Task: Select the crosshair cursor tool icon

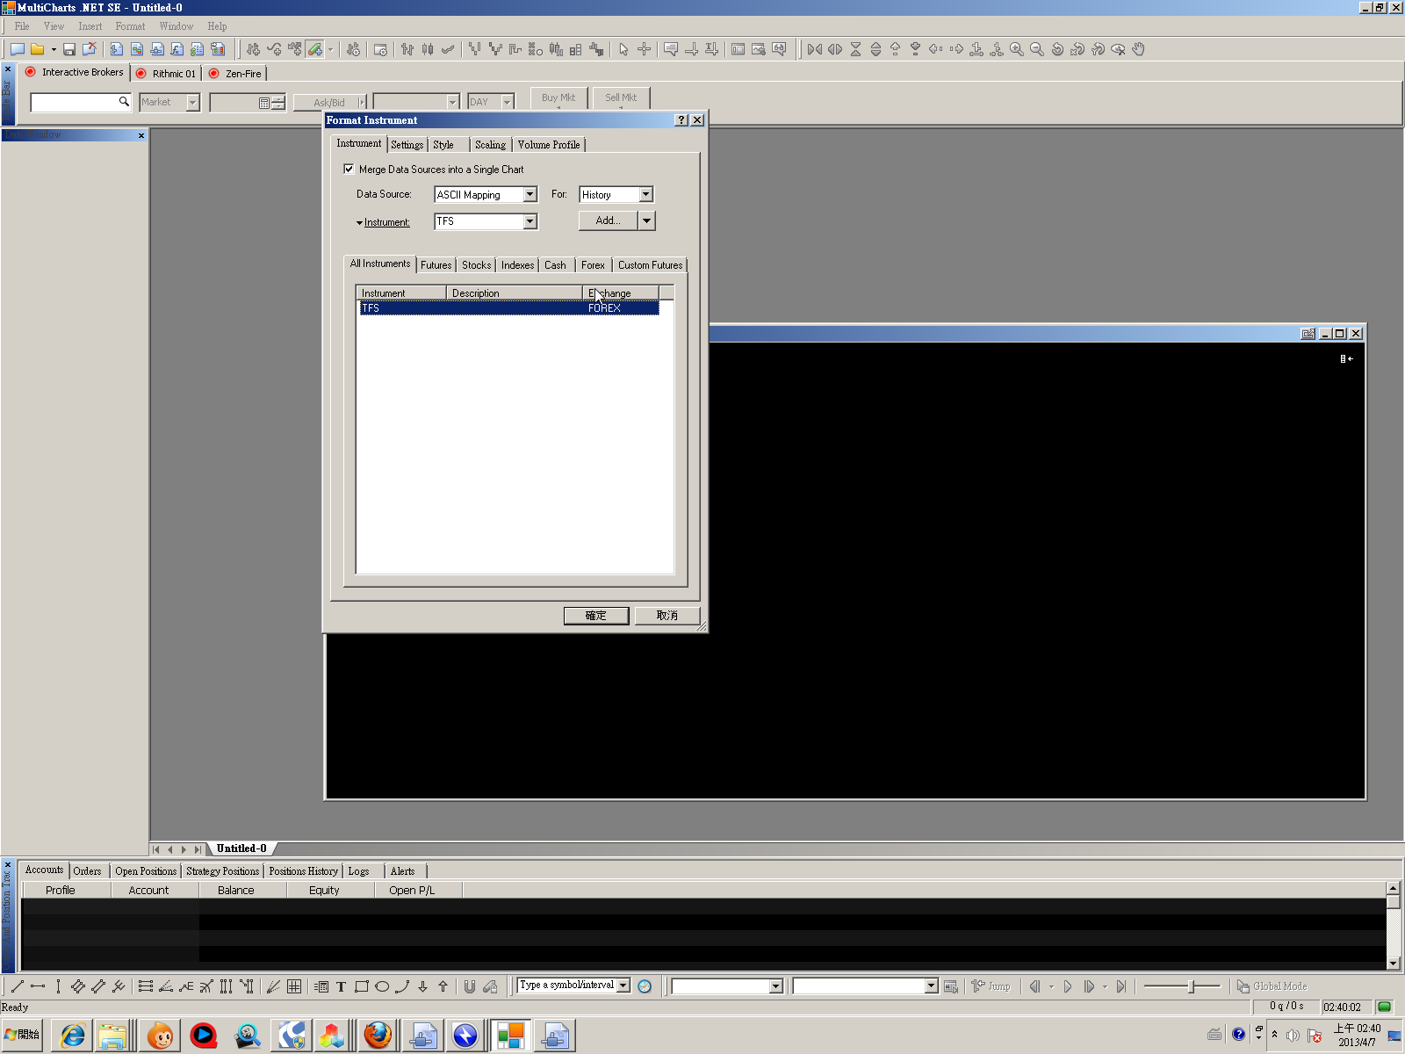Action: pyautogui.click(x=644, y=49)
